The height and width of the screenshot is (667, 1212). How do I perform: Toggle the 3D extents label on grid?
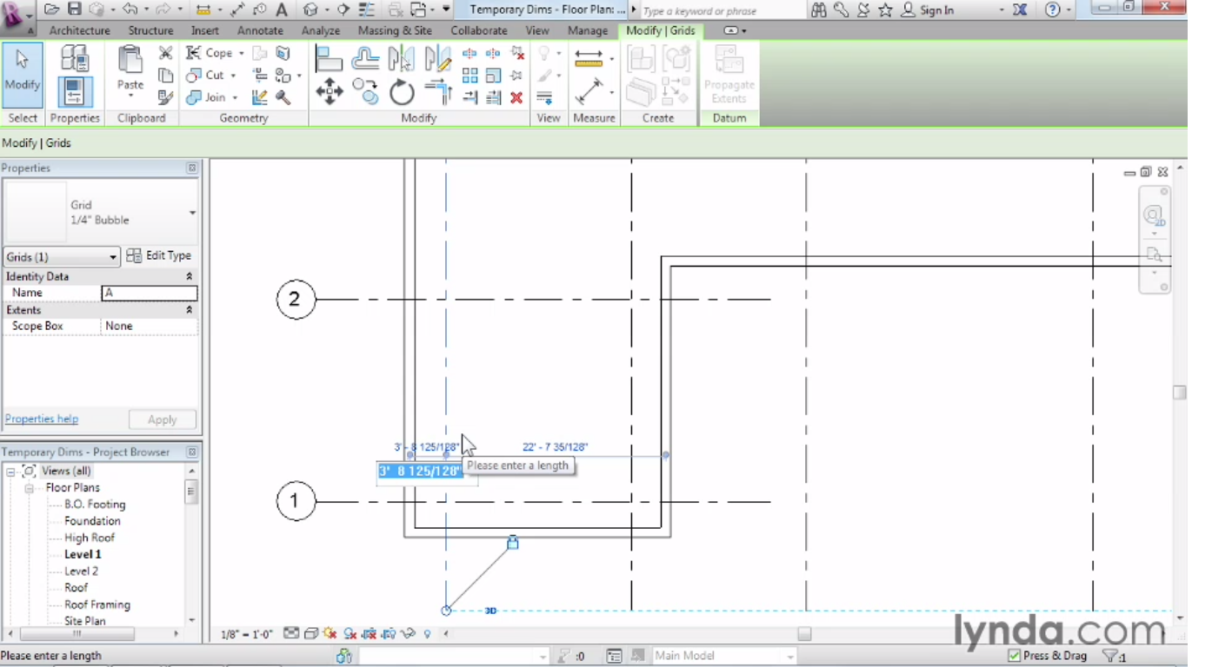coord(490,611)
